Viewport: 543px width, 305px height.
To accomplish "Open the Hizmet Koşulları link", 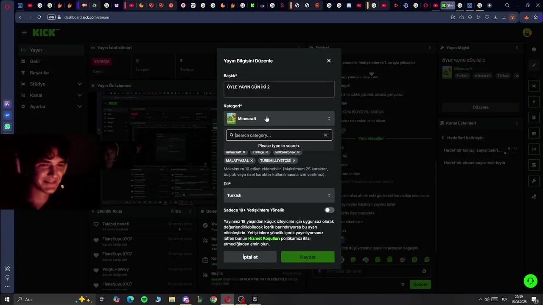I will [264, 238].
